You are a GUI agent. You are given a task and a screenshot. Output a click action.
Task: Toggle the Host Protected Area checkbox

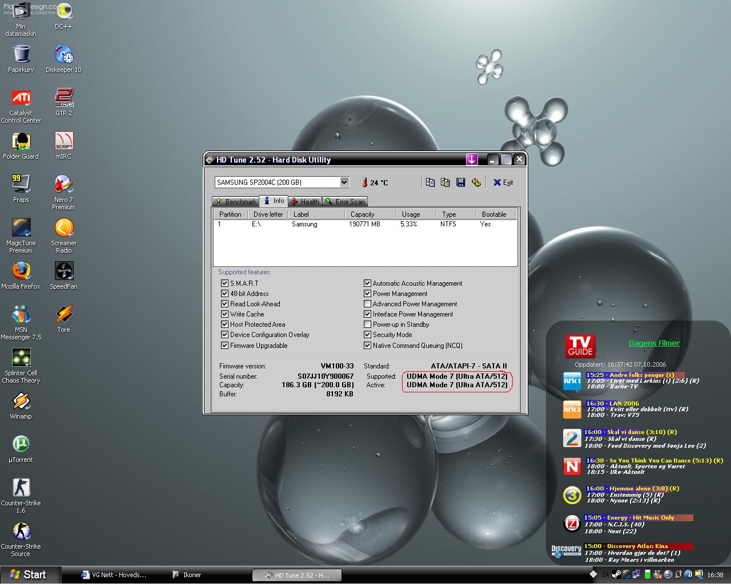pyautogui.click(x=224, y=324)
